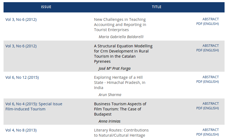View abstract for the Structural Equation Modelling article
Screen dimensions: 230x138
210,46
